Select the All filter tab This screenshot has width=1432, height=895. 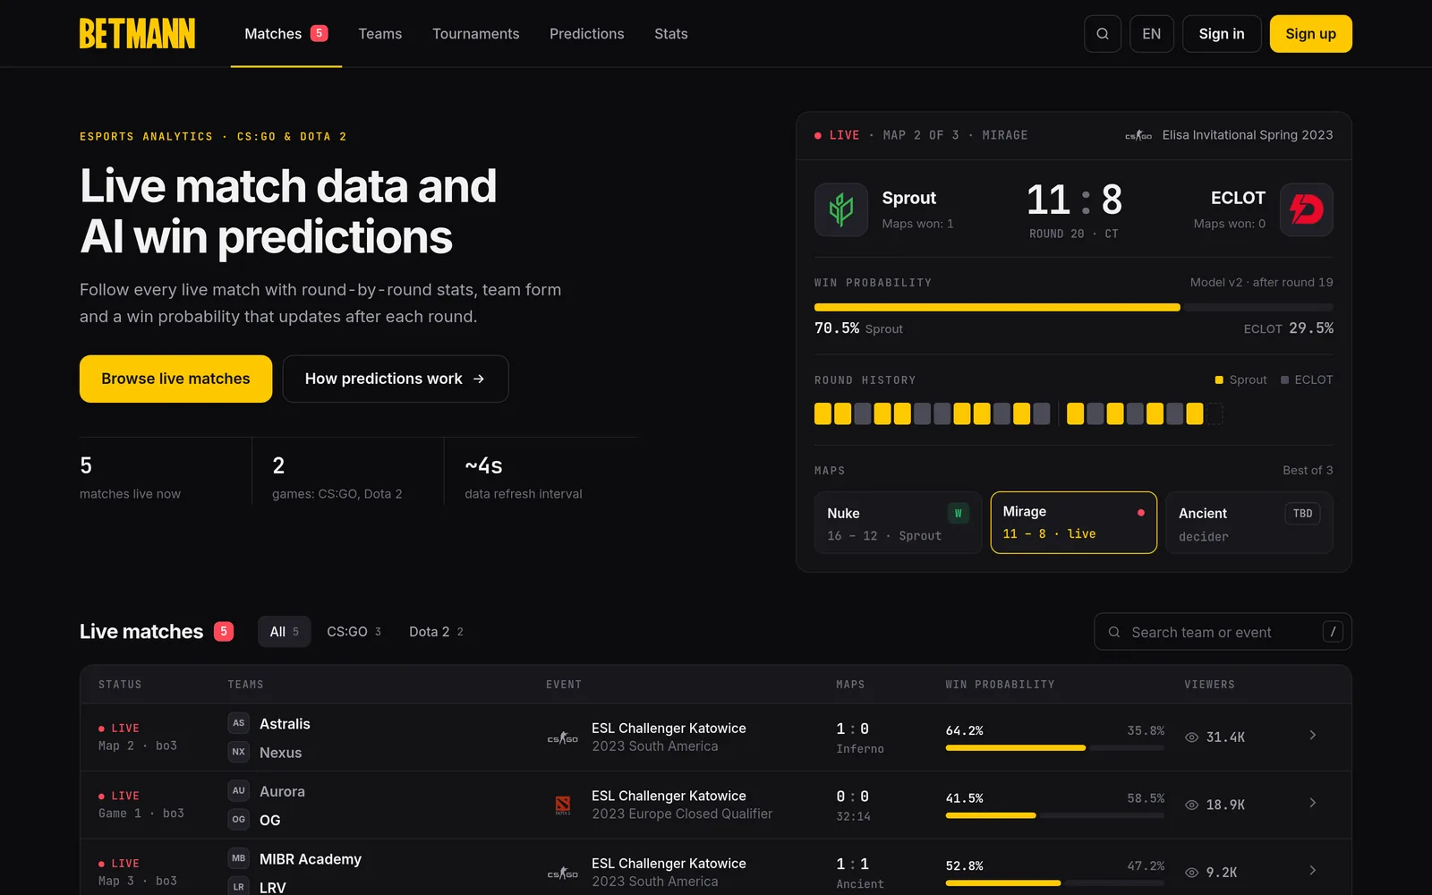[285, 632]
